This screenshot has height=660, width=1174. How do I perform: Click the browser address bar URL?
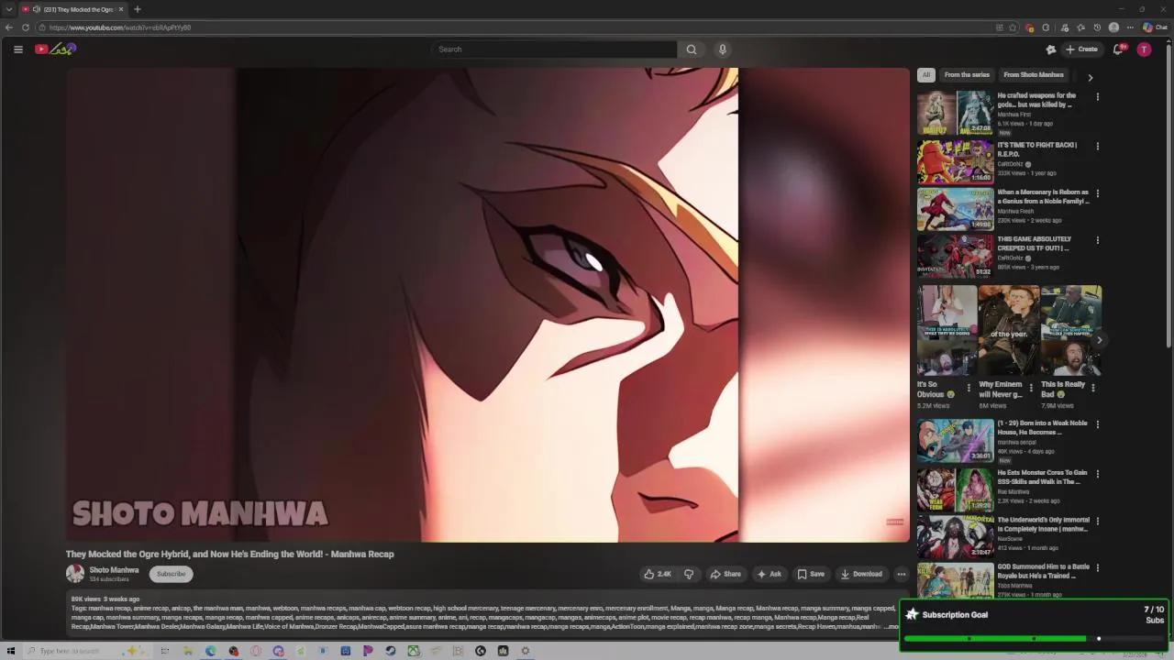[120, 27]
